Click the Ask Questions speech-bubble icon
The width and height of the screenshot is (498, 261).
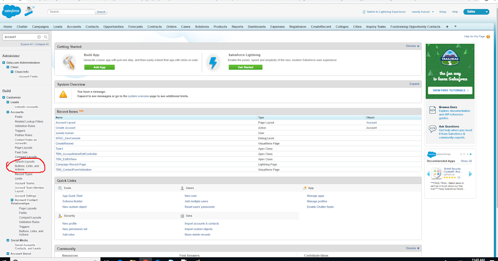tap(432, 128)
